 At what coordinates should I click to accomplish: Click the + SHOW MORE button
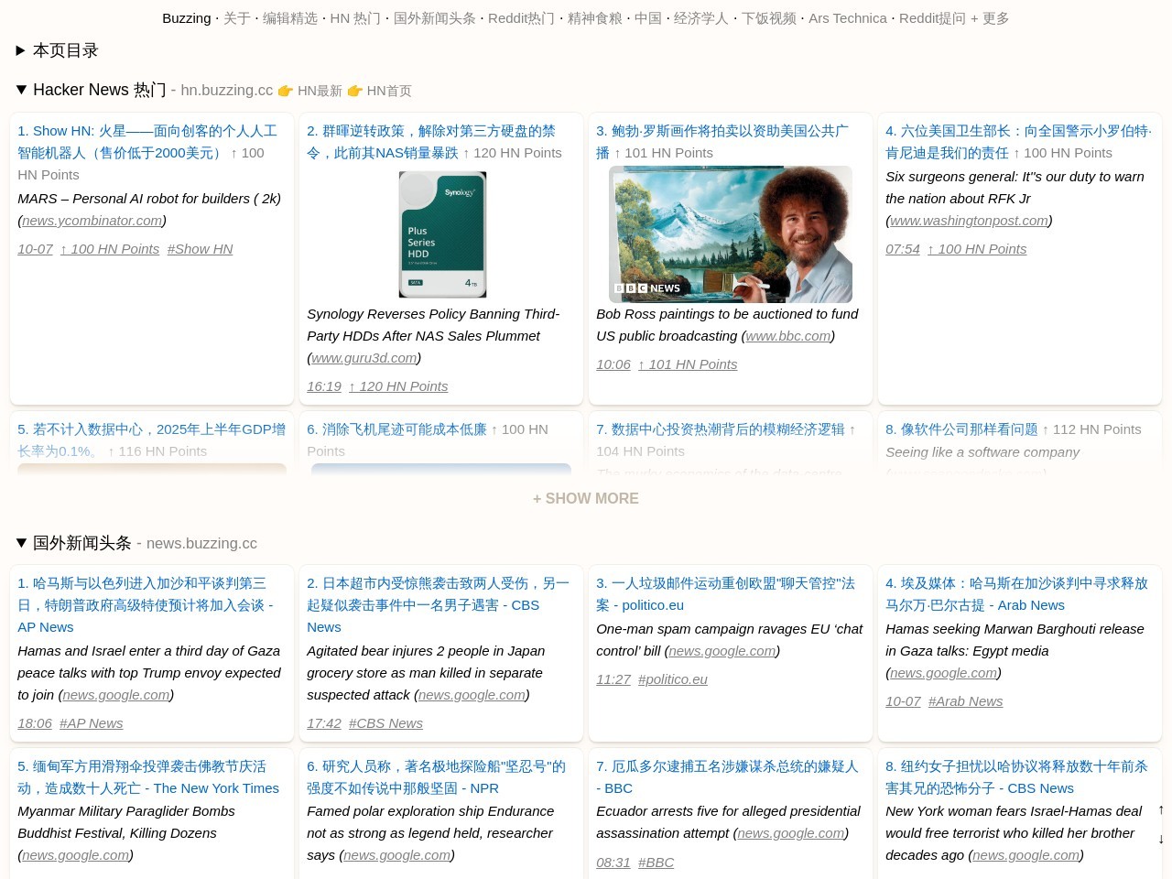[586, 499]
